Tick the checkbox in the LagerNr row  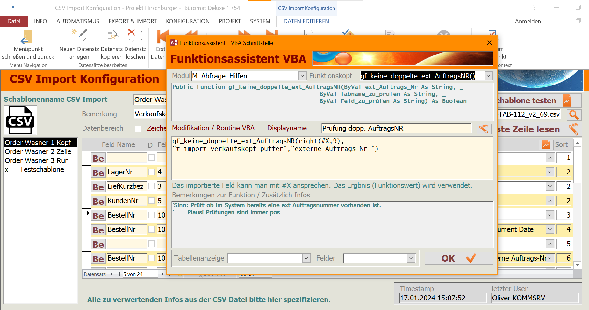coord(152,172)
